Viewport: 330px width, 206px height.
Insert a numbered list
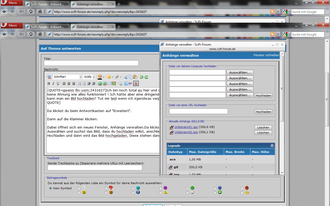(x=80, y=83)
